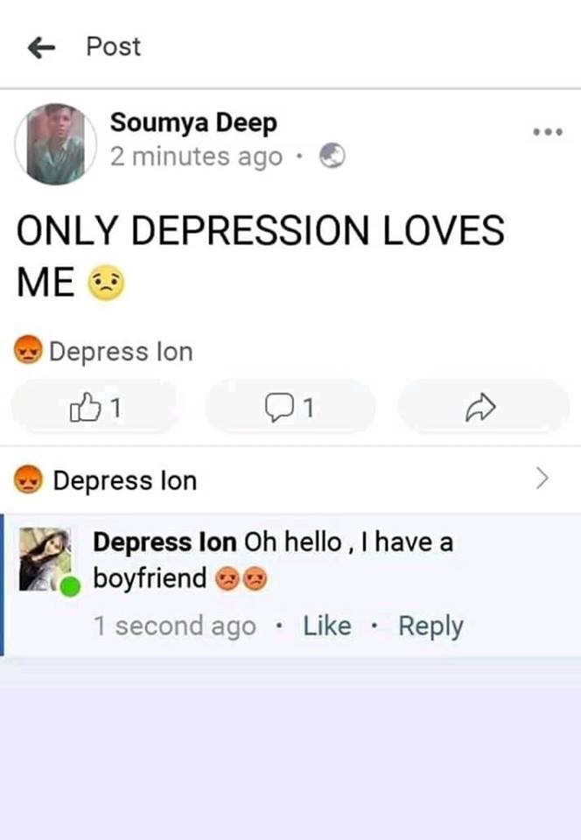This screenshot has width=581, height=840.
Task: Click the Post header title
Action: click(114, 46)
